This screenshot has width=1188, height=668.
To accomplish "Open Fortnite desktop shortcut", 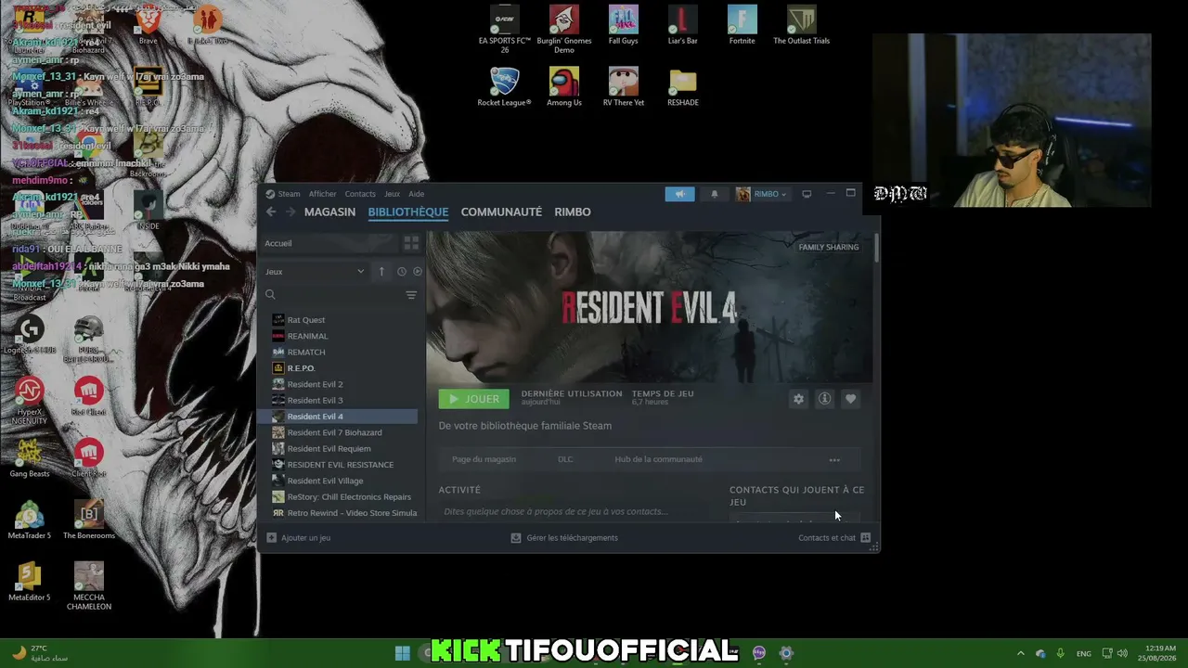I will coord(742,25).
